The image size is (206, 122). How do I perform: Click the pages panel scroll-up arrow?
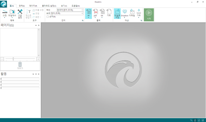click(39, 30)
